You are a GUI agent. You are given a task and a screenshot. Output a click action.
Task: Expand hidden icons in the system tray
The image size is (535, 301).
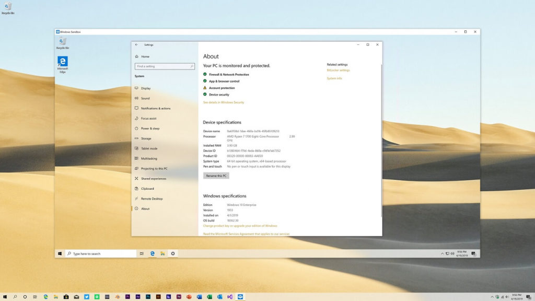pos(441,253)
